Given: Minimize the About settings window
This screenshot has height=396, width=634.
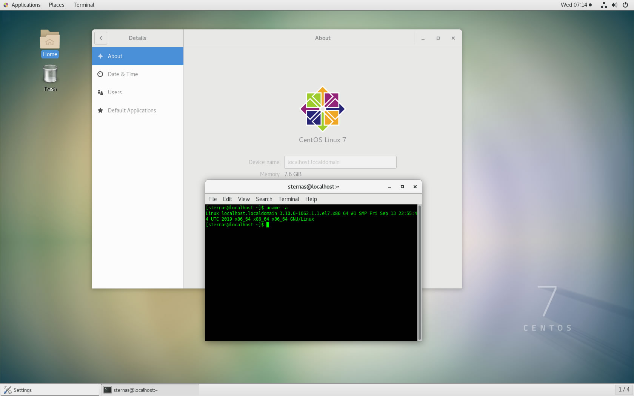Looking at the screenshot, I should pos(423,38).
